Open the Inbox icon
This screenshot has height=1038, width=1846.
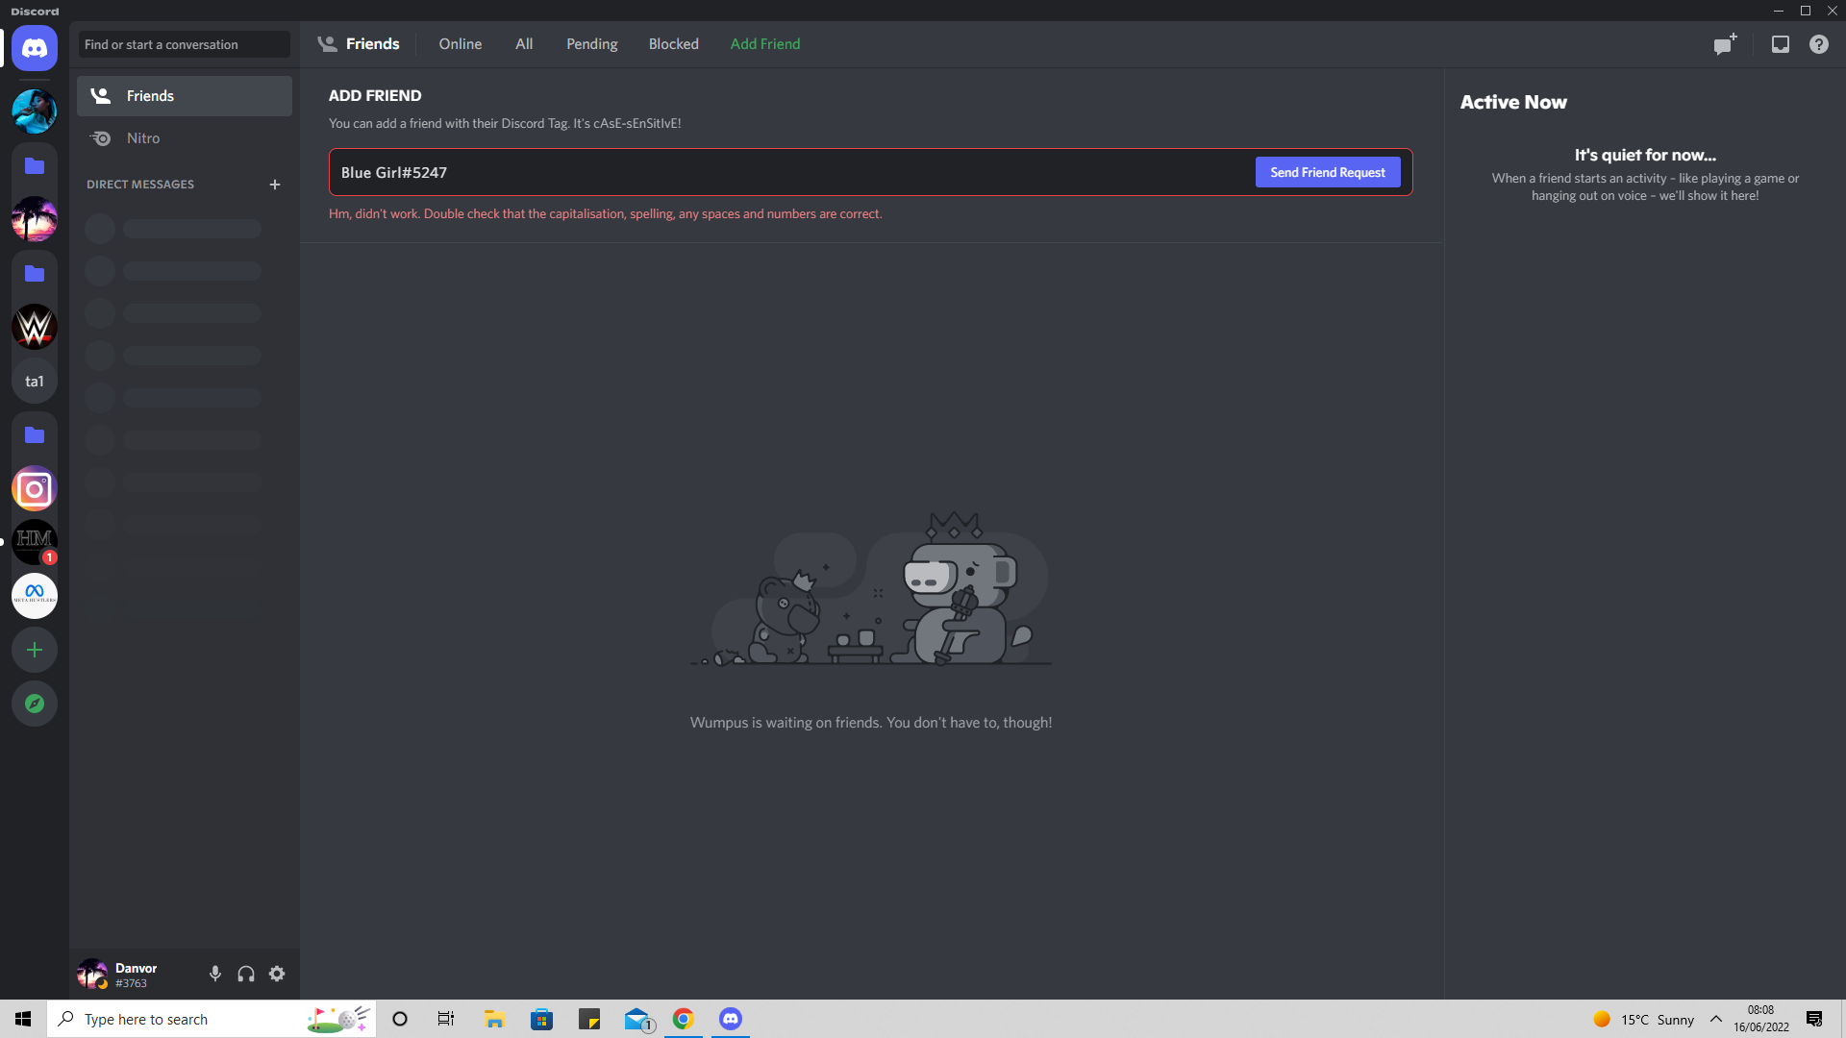click(1780, 44)
